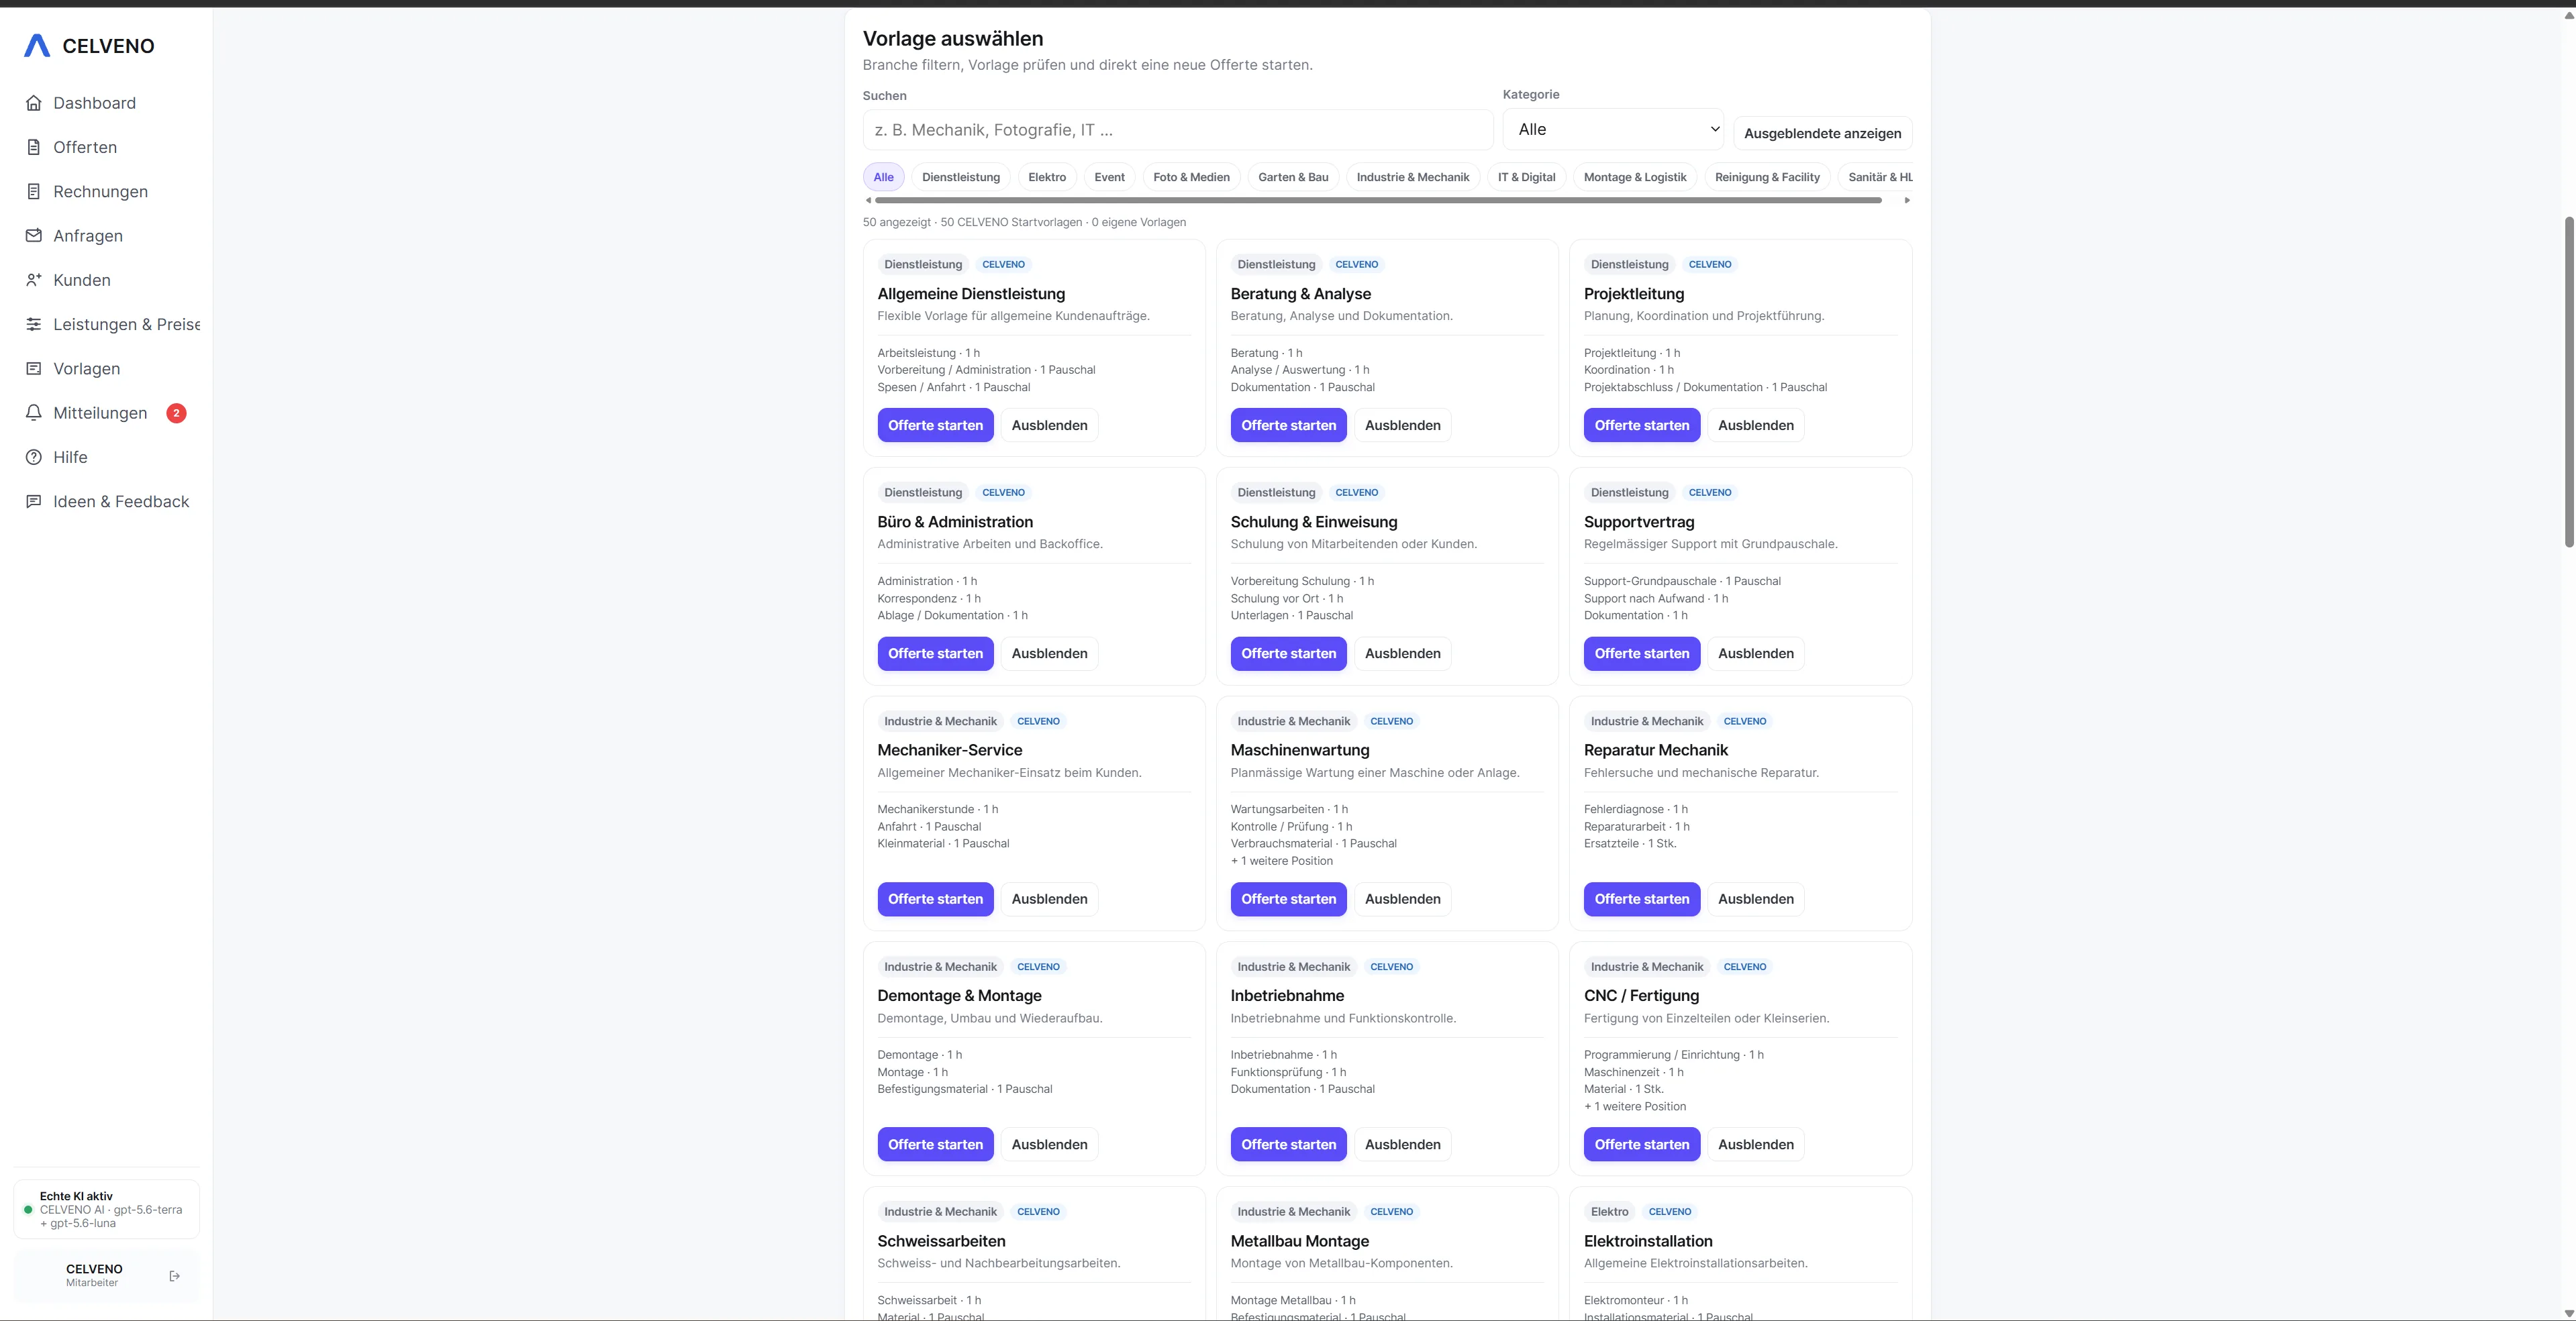
Task: Click the logout icon next to CELVENO Mitarbeiter
Action: point(175,1276)
